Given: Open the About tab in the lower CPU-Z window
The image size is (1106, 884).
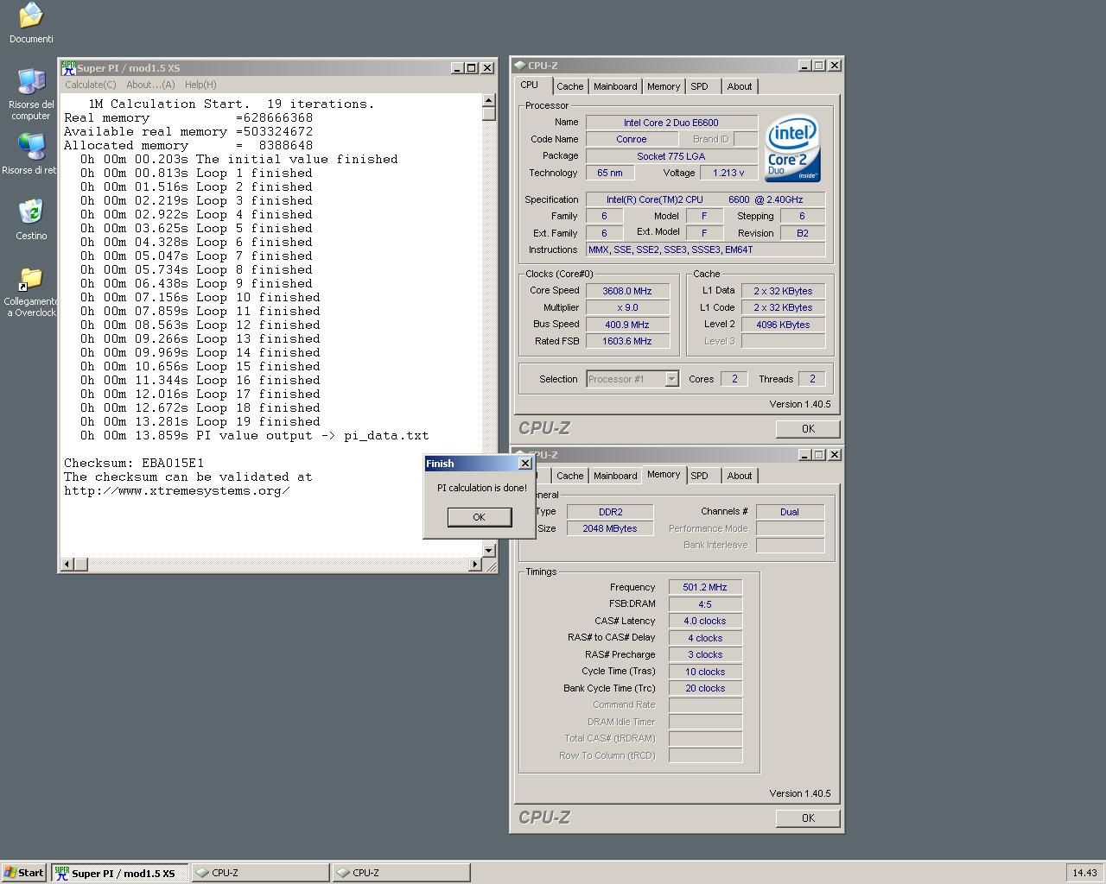Looking at the screenshot, I should (740, 476).
